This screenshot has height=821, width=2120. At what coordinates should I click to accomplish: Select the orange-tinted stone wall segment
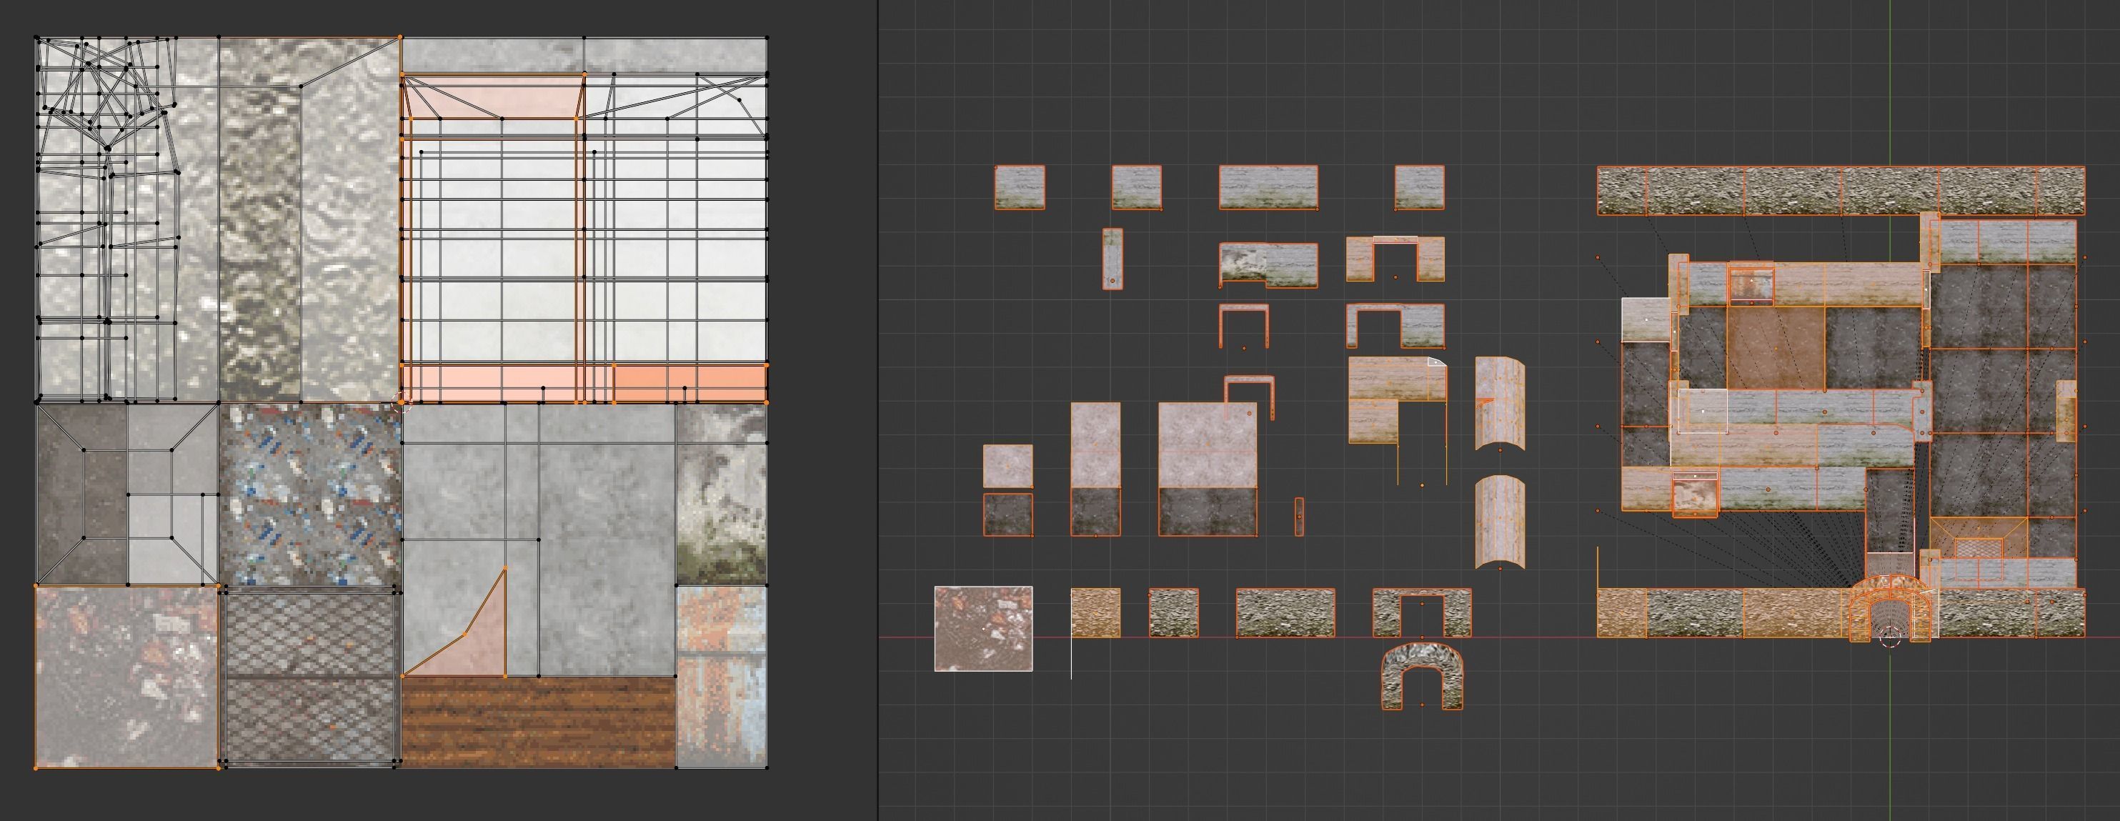(1095, 613)
